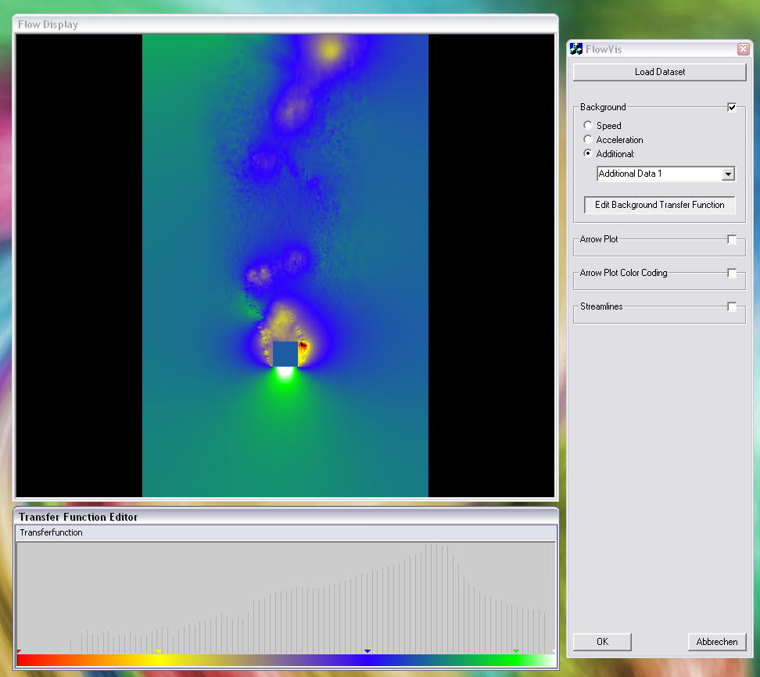
Task: Click Edit Background Transfer Function button
Action: (659, 205)
